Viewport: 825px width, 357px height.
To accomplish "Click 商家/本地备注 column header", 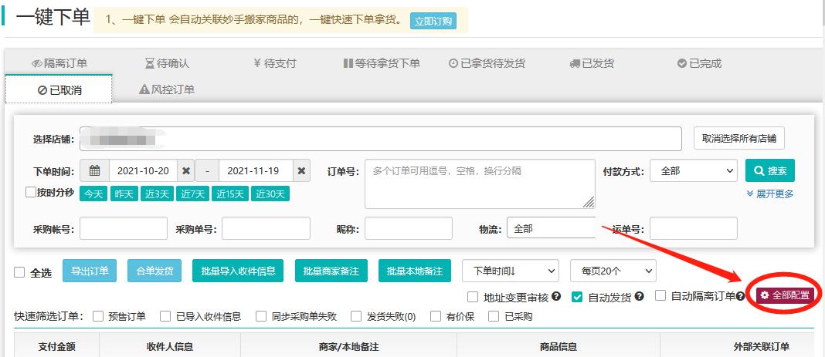I will (x=349, y=346).
